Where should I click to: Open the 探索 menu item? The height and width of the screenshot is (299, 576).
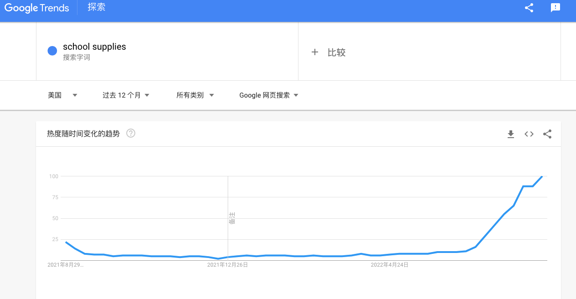pyautogui.click(x=96, y=8)
